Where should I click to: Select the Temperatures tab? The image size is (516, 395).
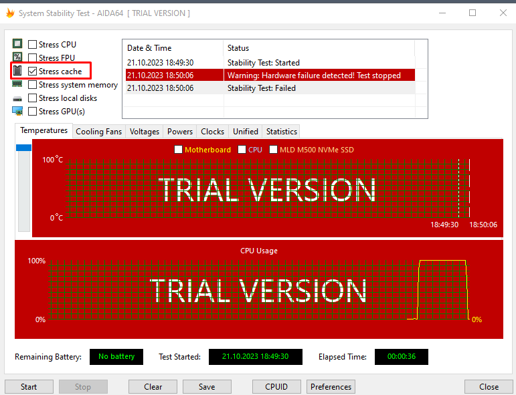44,130
